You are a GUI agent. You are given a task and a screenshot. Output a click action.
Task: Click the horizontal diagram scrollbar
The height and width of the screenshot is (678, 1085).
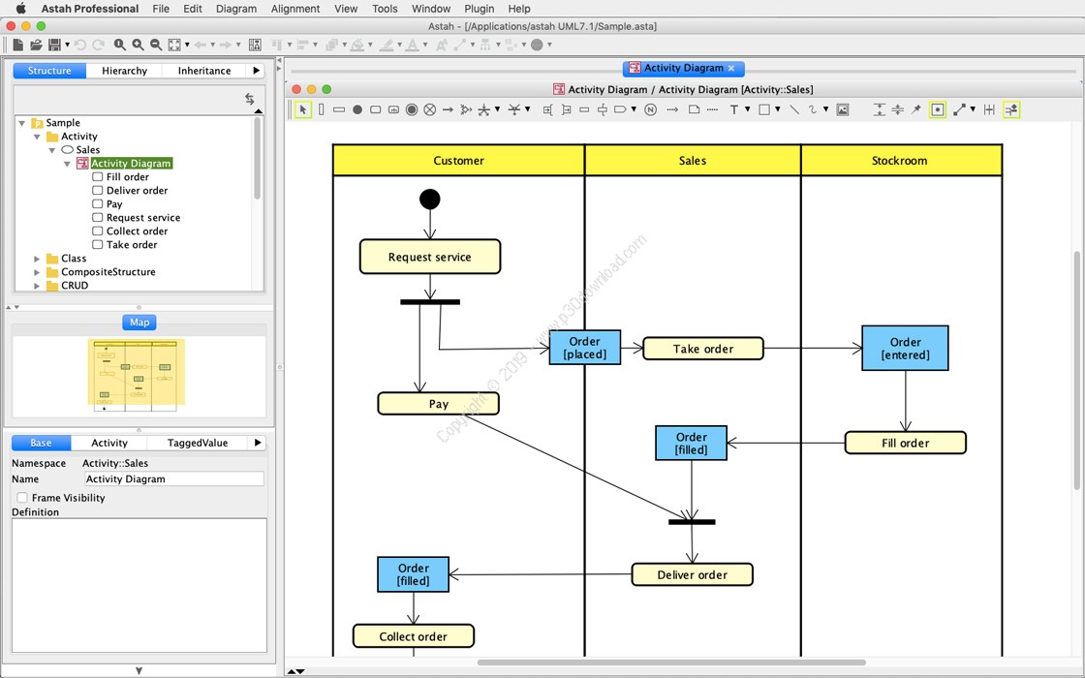[671, 663]
